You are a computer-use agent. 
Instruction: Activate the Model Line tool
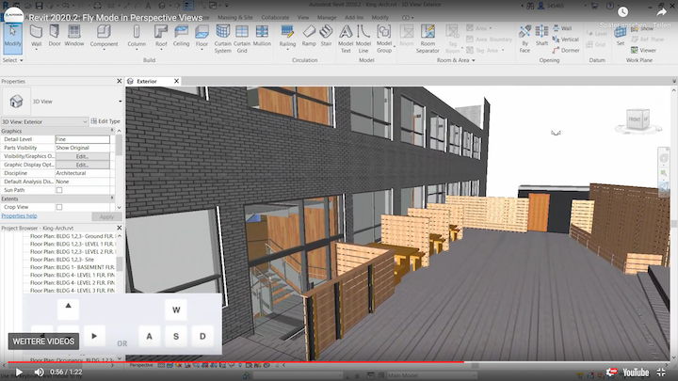[363, 39]
